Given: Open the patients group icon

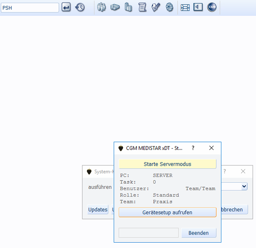Looking at the screenshot, I should coord(102,7).
